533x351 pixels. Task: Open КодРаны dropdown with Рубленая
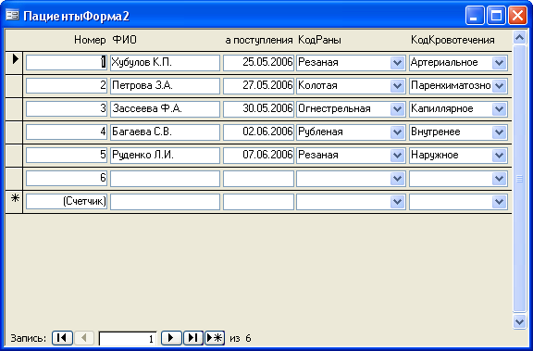coord(397,132)
